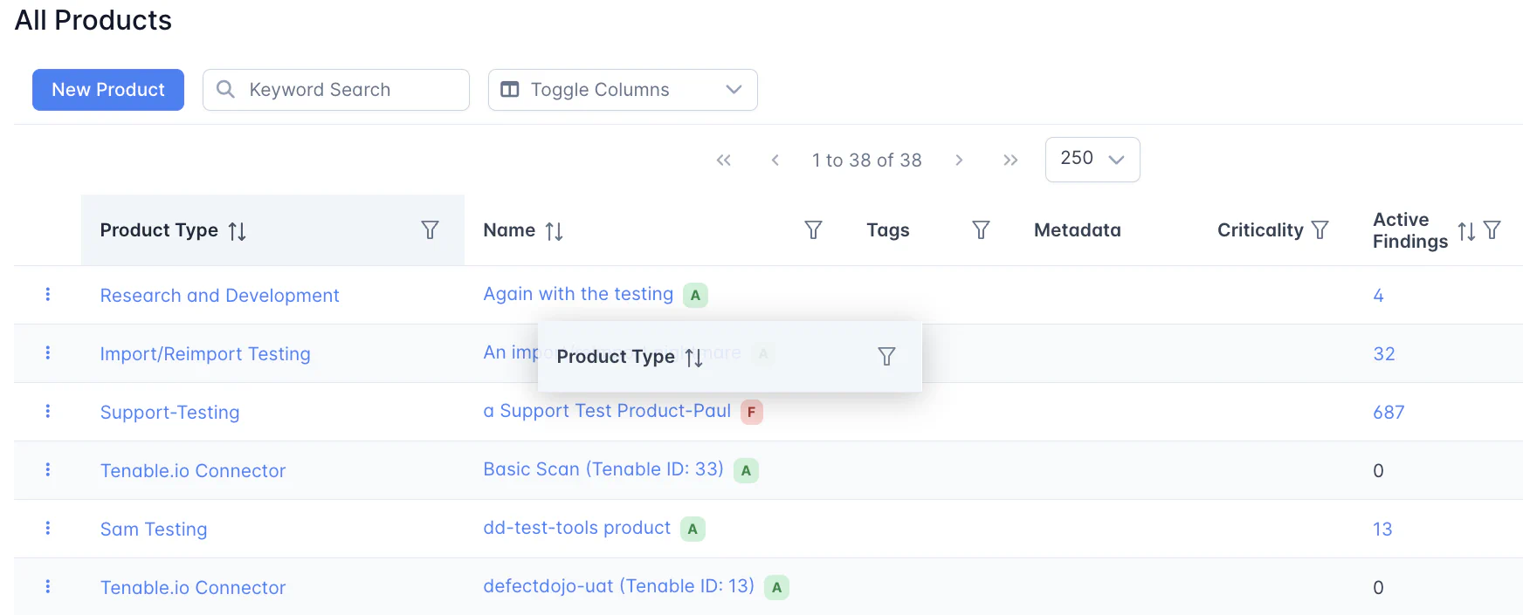Viewport: 1523px width, 615px height.
Task: Click the filter icon in Name column
Action: pyautogui.click(x=813, y=230)
